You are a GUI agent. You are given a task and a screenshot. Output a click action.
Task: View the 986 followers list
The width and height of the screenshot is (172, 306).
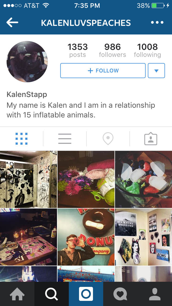coord(112,50)
